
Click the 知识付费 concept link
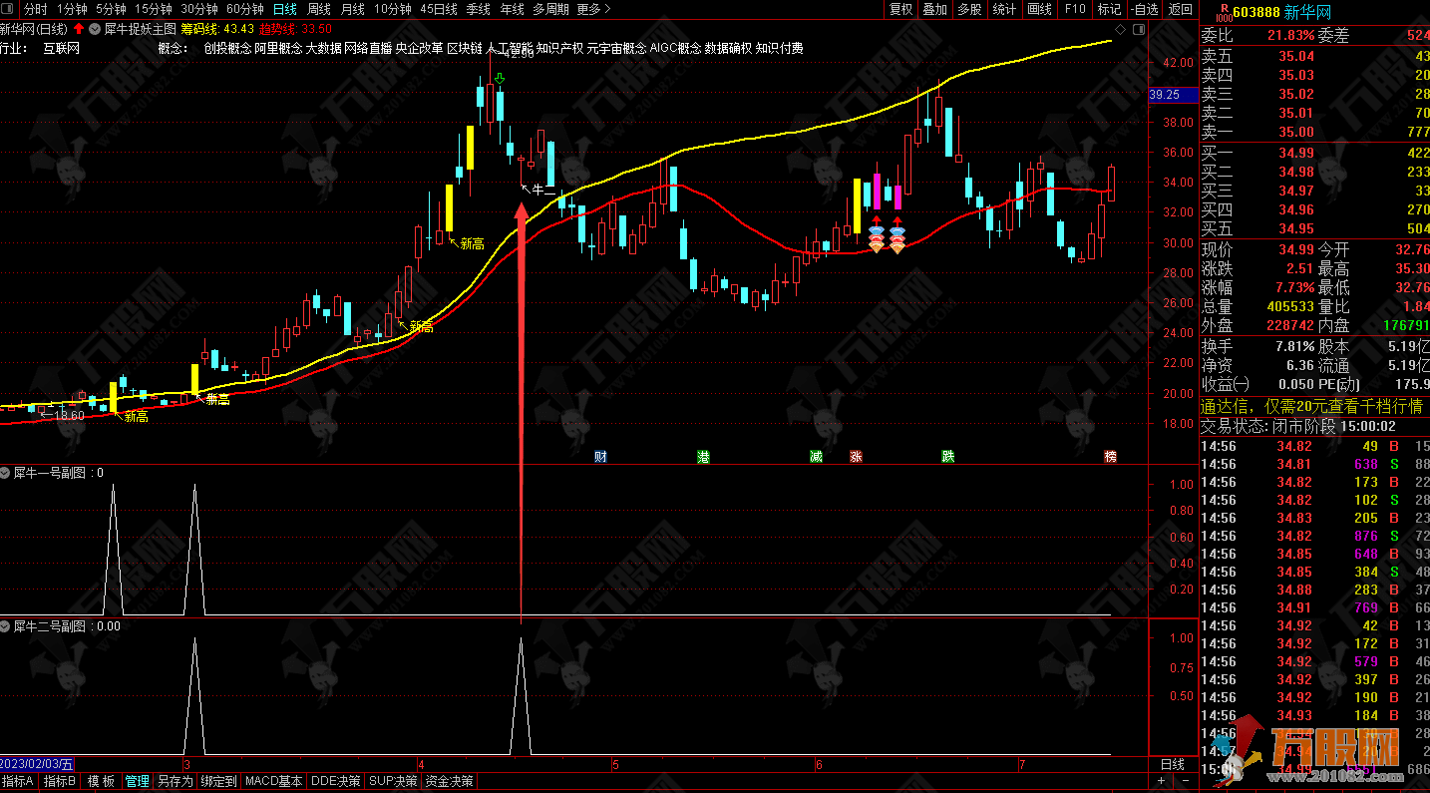pos(779,48)
